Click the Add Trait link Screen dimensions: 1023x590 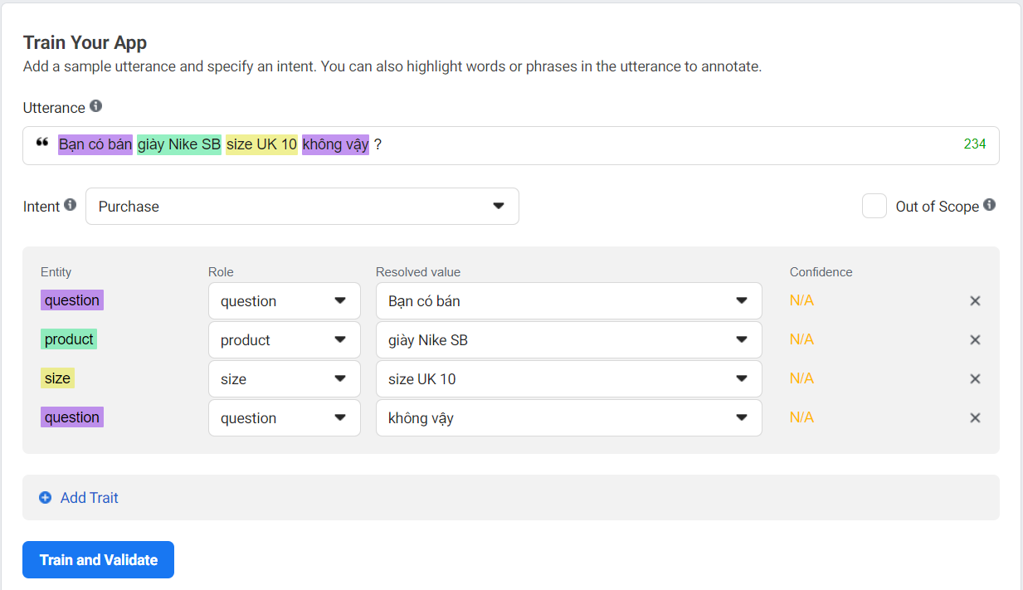pyautogui.click(x=89, y=498)
